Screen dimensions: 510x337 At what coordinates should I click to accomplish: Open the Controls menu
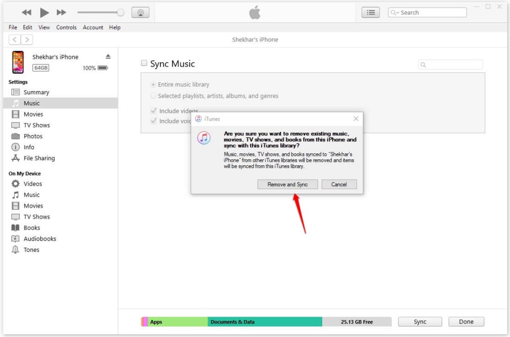pos(66,27)
